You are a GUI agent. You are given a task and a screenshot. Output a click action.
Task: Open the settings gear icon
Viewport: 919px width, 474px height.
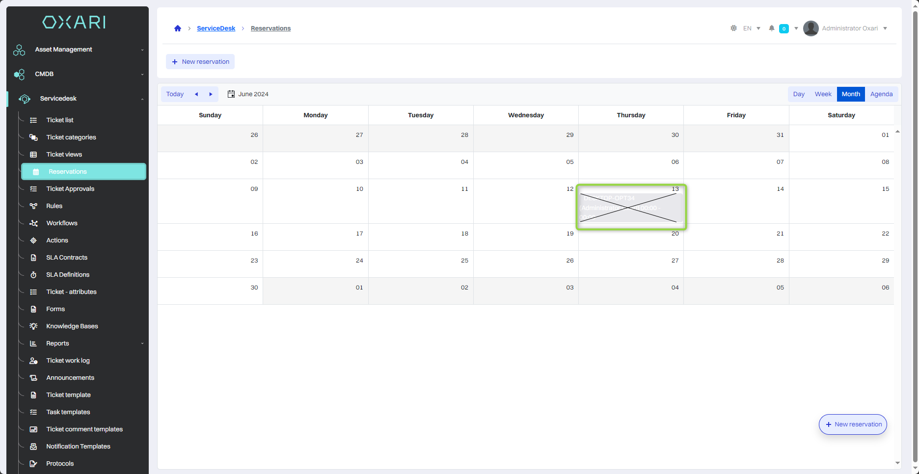[733, 28]
